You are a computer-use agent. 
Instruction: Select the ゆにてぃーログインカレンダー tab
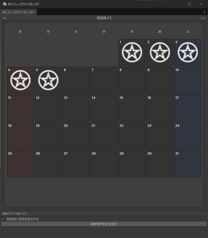(19, 12)
